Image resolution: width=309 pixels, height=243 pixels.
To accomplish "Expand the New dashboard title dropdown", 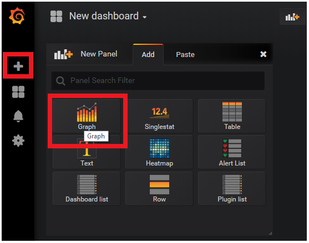I will click(x=108, y=16).
